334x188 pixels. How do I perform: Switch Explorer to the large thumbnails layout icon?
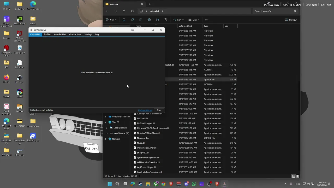point(297,176)
